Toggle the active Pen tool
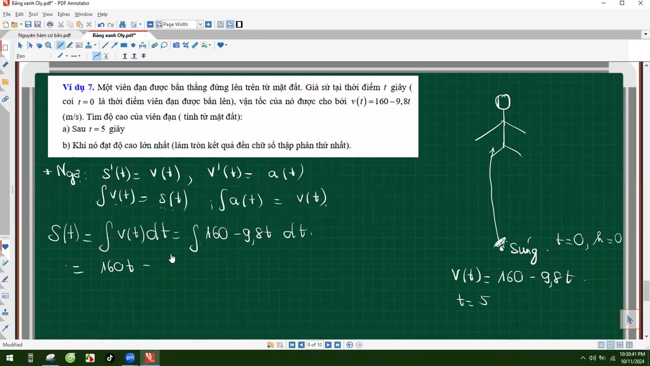This screenshot has height=366, width=650. click(x=60, y=45)
